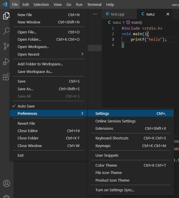Image resolution: width=179 pixels, height=198 pixels.
Task: Open the Search view icon
Action: click(6, 31)
